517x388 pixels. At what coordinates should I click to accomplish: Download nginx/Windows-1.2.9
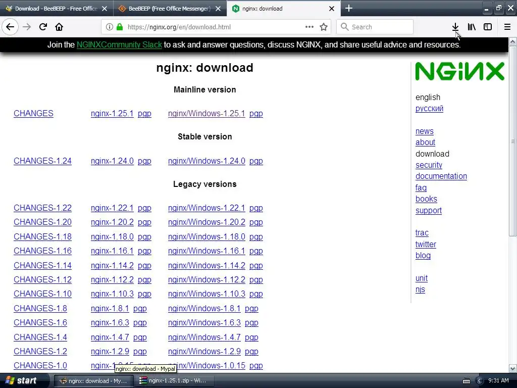click(204, 352)
